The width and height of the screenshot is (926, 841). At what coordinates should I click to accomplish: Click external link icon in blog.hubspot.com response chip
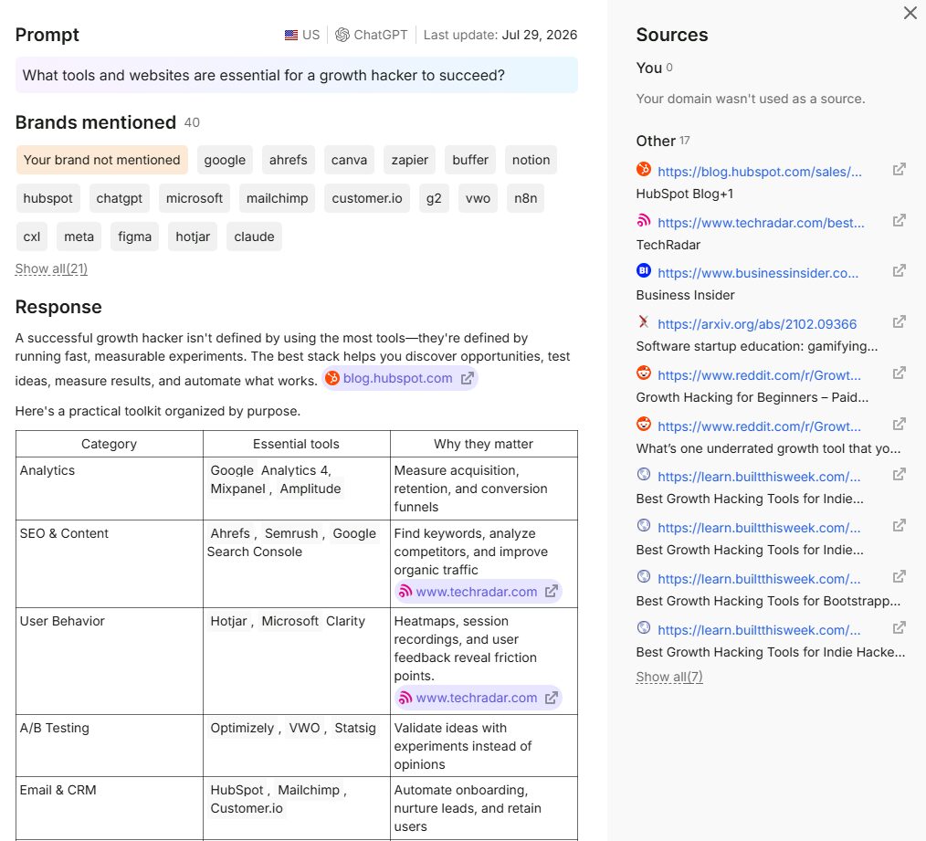(468, 379)
